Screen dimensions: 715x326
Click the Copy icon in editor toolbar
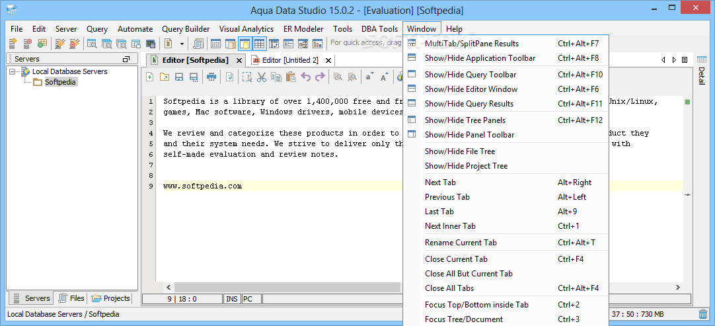coord(276,77)
